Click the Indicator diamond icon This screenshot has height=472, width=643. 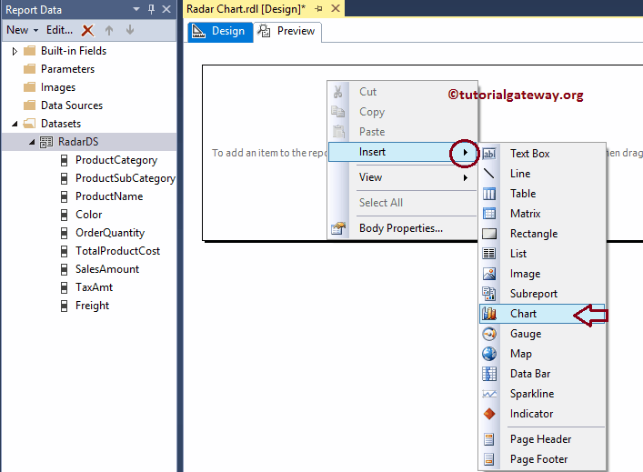488,414
